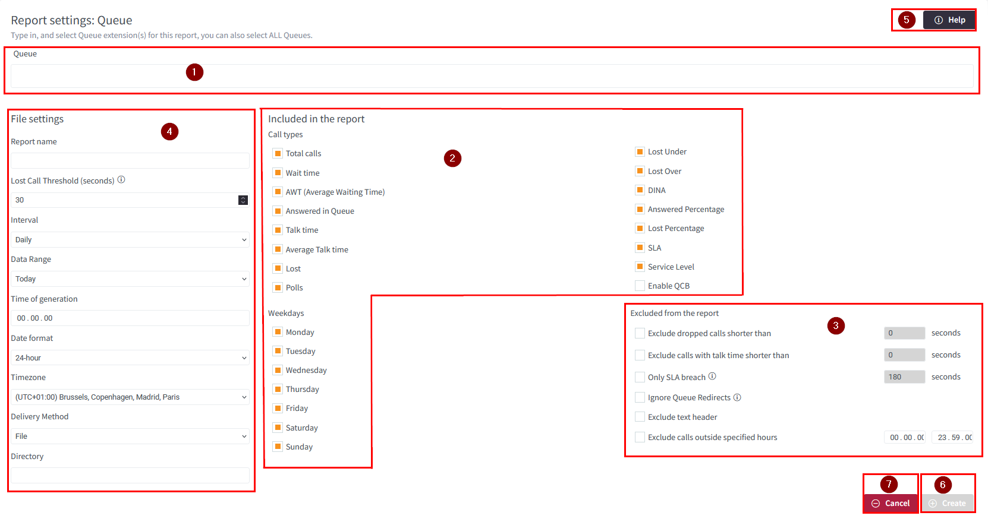Expand the Interval dropdown
988x522 pixels.
click(x=130, y=240)
